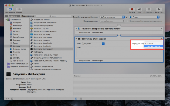Remove the Получить выбранные объекты Finder action
The width and height of the screenshot is (170, 106).
click(161, 28)
